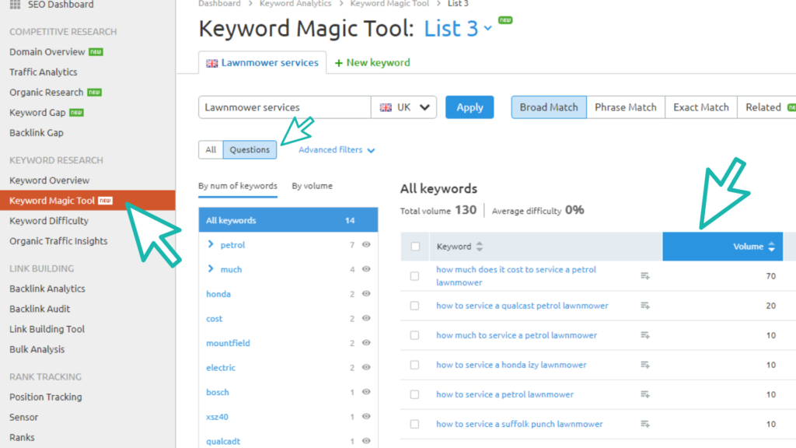
Task: Toggle visibility eye for qualcadt group
Action: 366,441
